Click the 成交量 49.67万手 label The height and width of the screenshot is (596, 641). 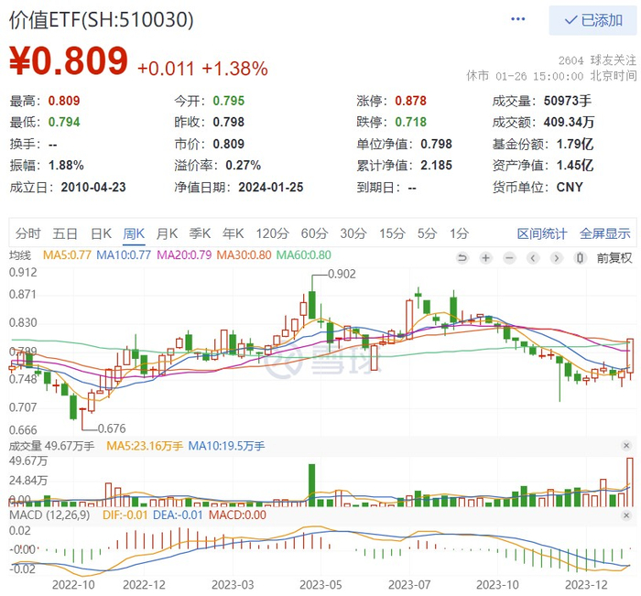click(51, 446)
